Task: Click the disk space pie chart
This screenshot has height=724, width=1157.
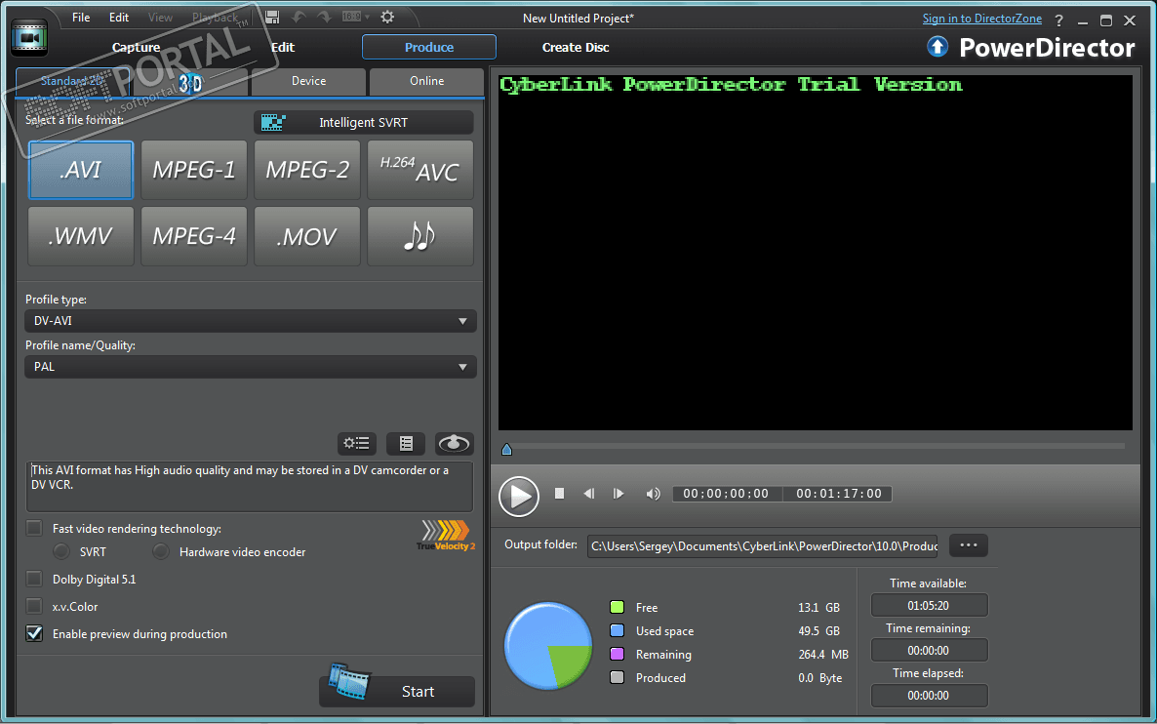Action: click(548, 646)
